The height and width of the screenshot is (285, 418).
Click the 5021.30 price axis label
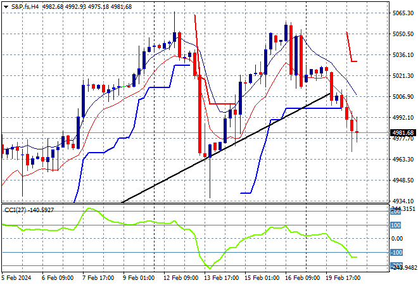click(x=403, y=76)
